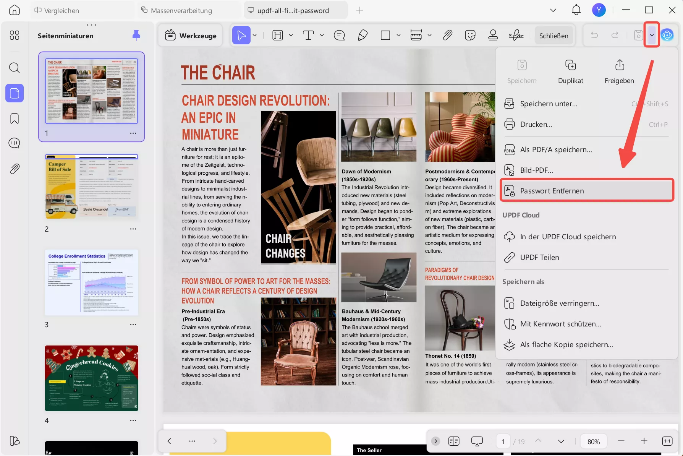
Task: Expand the rectangle shape tool dropdown
Action: 398,36
